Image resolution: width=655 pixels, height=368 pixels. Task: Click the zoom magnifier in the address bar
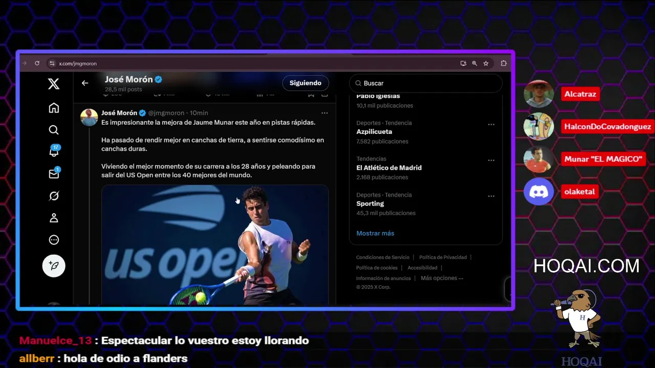point(474,63)
